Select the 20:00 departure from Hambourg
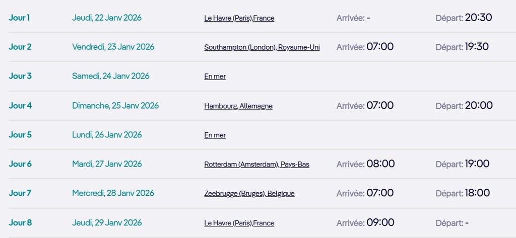The height and width of the screenshot is (238, 516). point(479,106)
